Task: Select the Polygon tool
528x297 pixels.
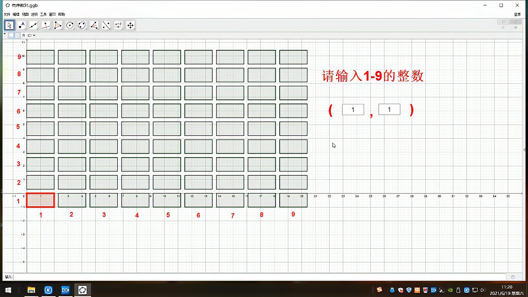Action: click(x=58, y=25)
